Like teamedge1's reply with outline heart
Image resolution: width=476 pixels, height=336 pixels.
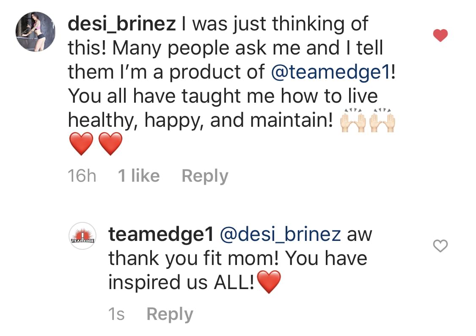coord(440,246)
